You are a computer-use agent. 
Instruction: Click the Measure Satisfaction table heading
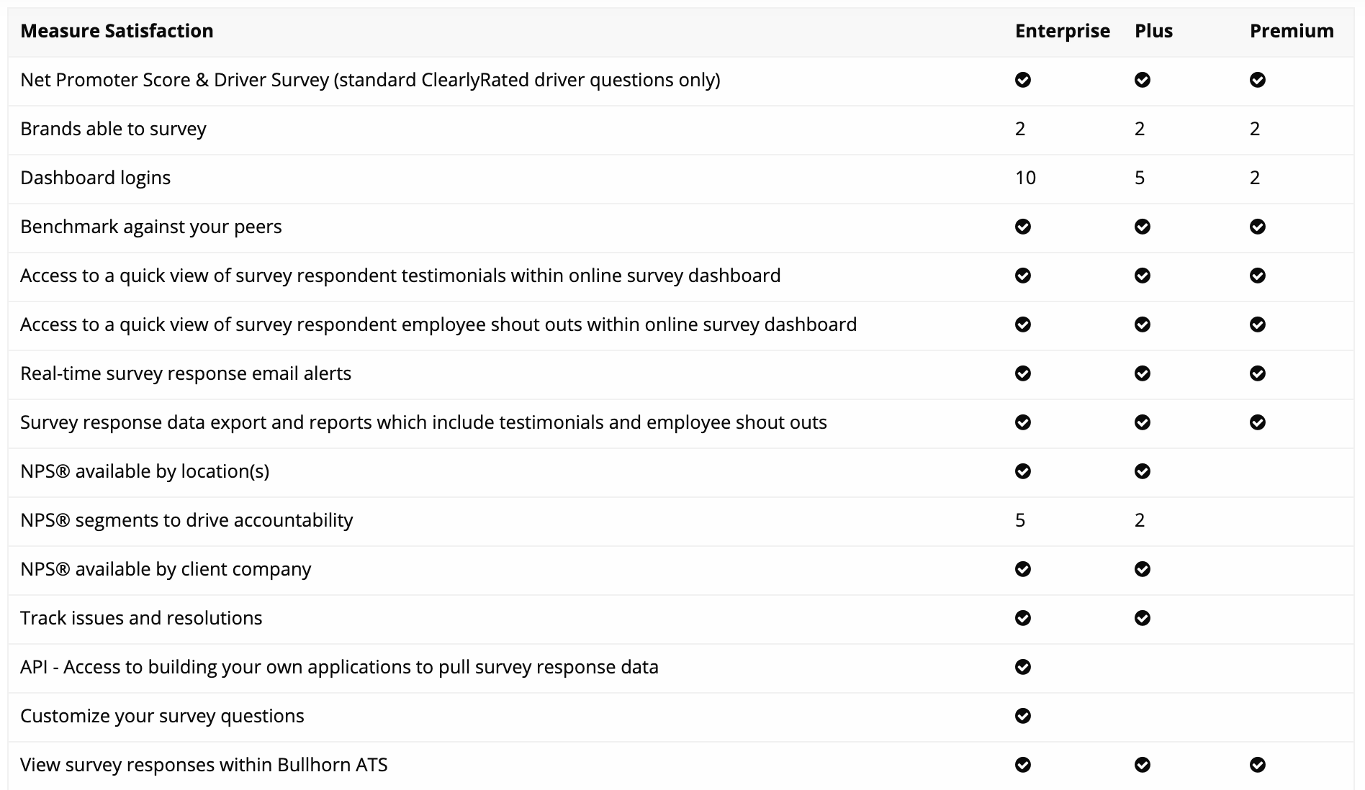(117, 31)
